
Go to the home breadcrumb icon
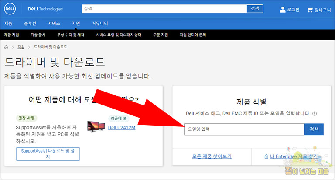point(6,47)
